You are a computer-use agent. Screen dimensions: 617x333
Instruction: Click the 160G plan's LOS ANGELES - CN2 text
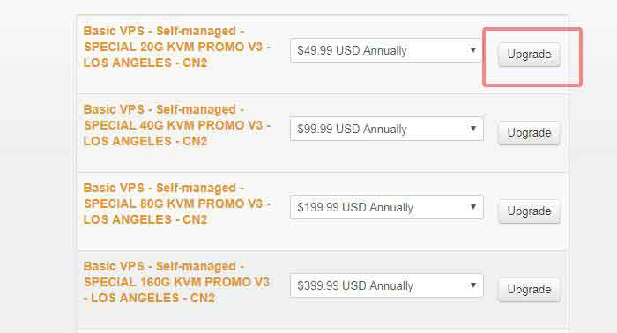152,298
